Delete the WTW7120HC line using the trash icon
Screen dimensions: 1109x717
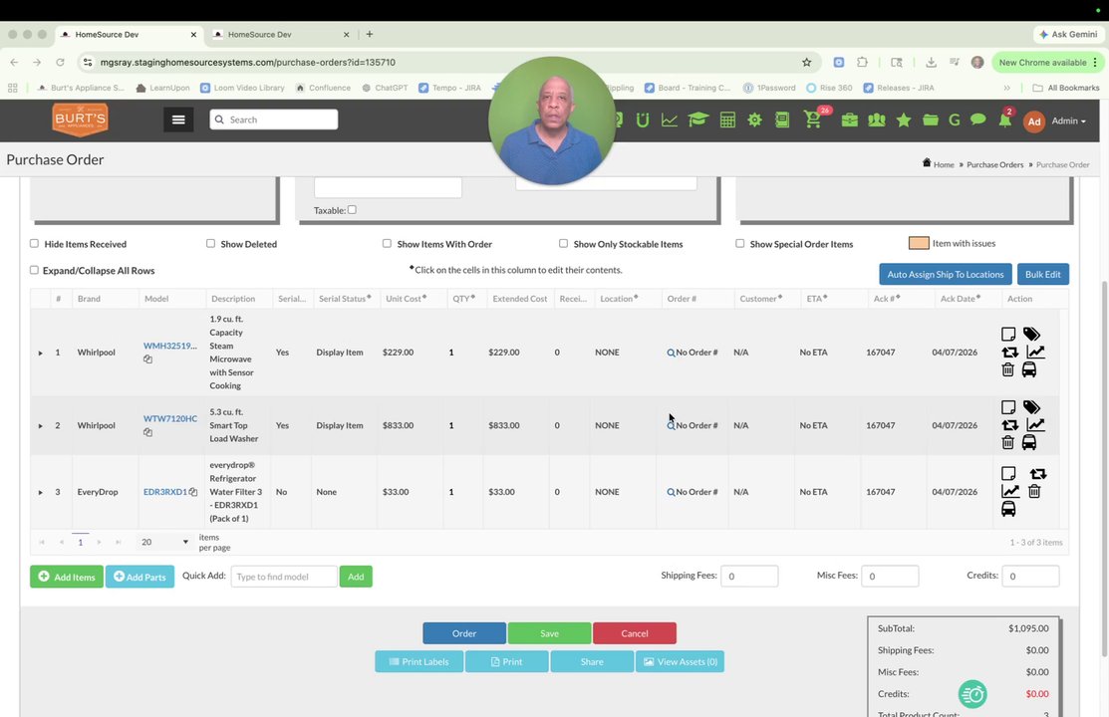click(x=1007, y=442)
